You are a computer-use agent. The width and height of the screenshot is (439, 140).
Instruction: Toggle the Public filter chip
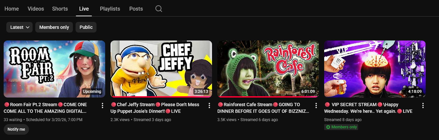click(86, 27)
